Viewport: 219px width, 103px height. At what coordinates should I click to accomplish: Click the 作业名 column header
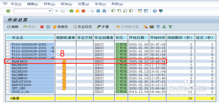pyautogui.click(x=30, y=38)
